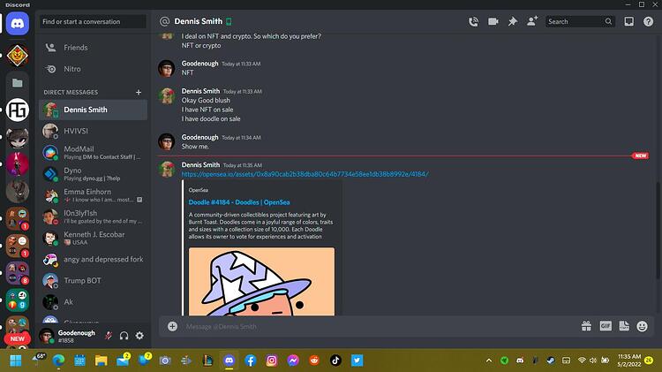Viewport: 662px width, 372px height.
Task: Create a new DM with plus icon
Action: 139,92
